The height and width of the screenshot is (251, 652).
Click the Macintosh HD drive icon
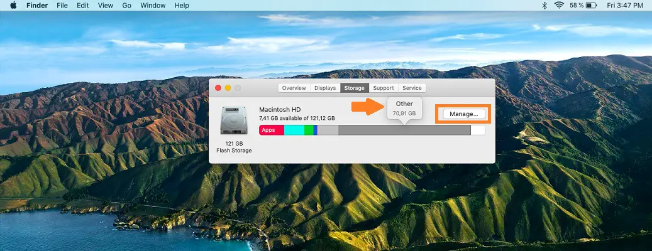tap(234, 120)
